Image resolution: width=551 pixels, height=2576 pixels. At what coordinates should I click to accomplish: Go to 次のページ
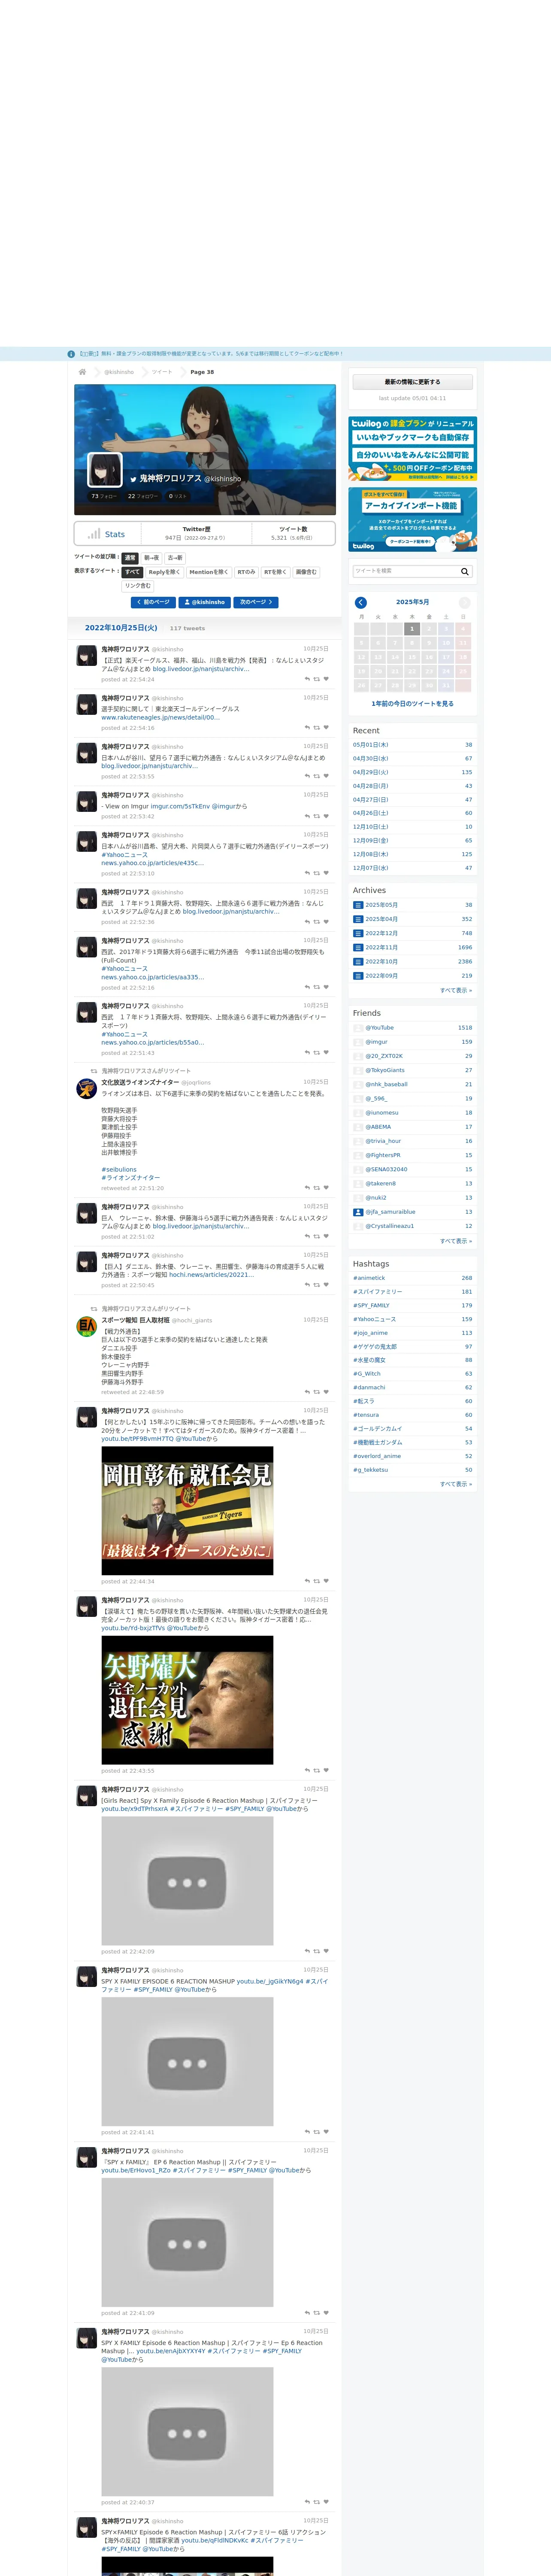coord(256,602)
